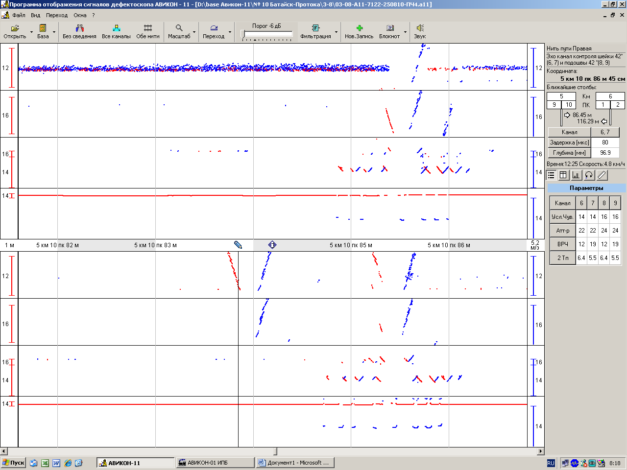
Task: Select the Без сведения display mode
Action: 79,28
